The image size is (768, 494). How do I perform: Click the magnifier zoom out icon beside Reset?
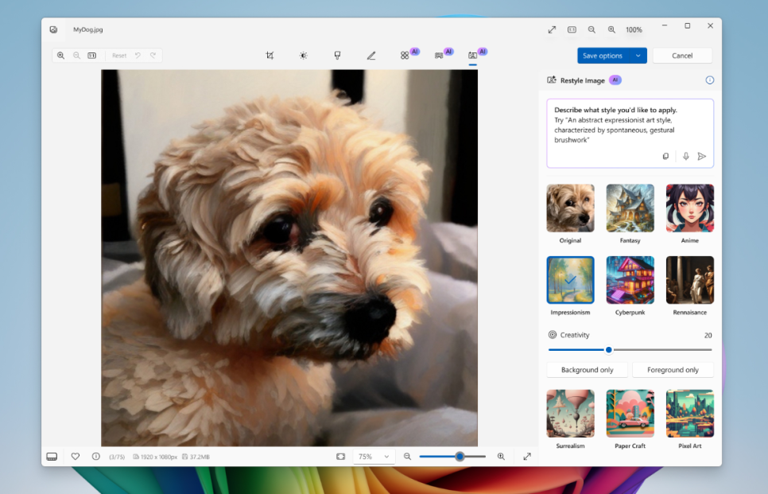point(76,56)
